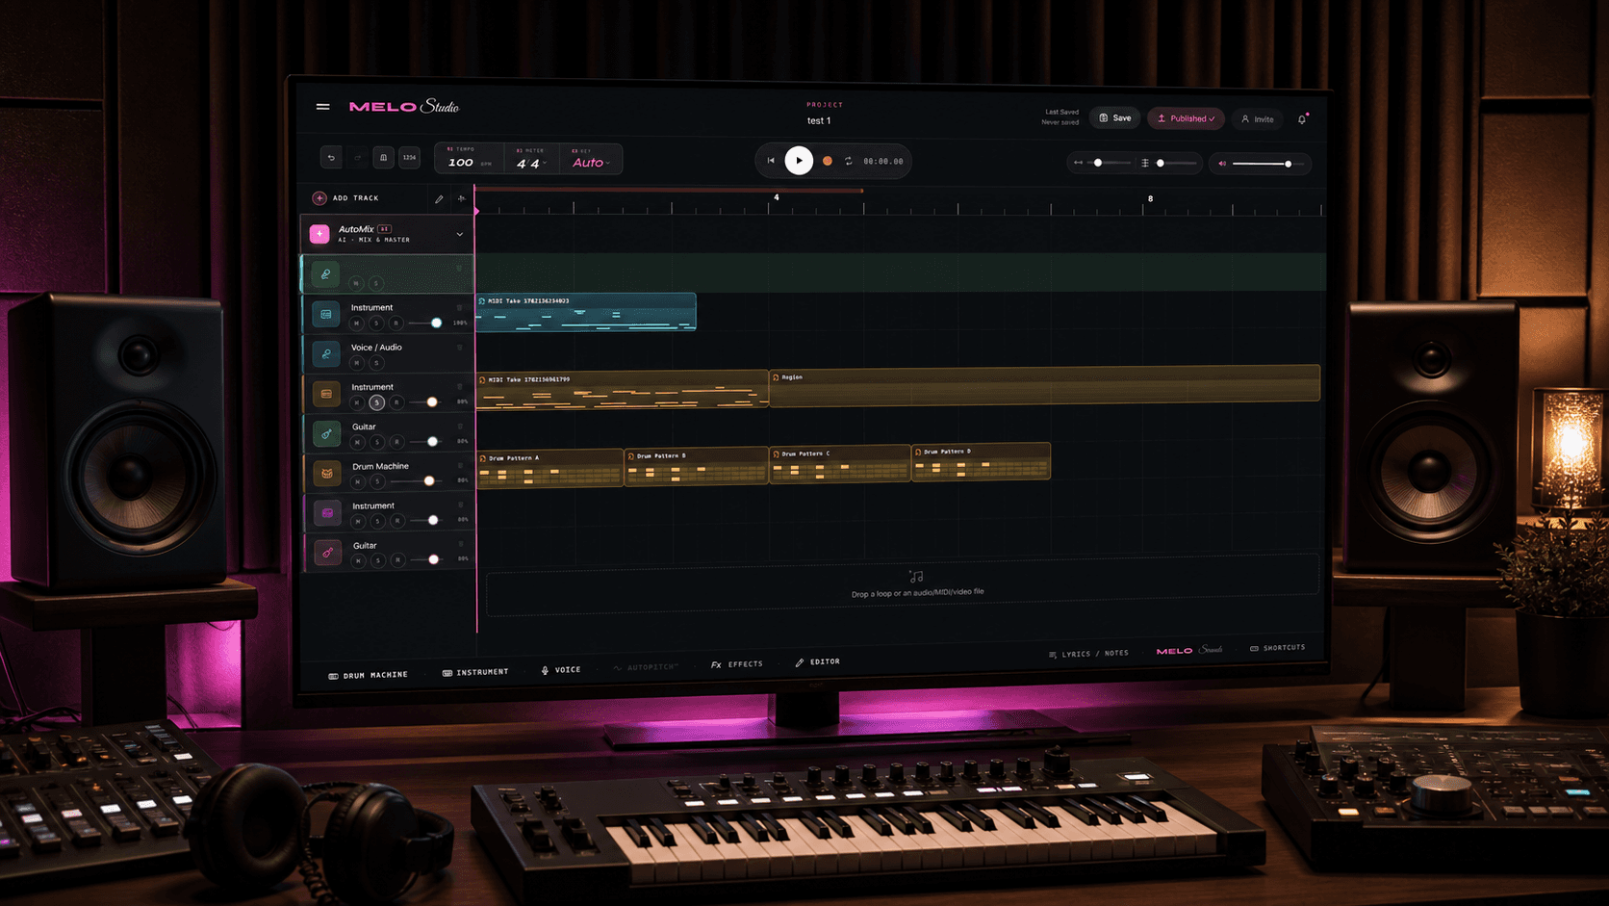
Task: Click the master volume slider handle
Action: click(1289, 164)
